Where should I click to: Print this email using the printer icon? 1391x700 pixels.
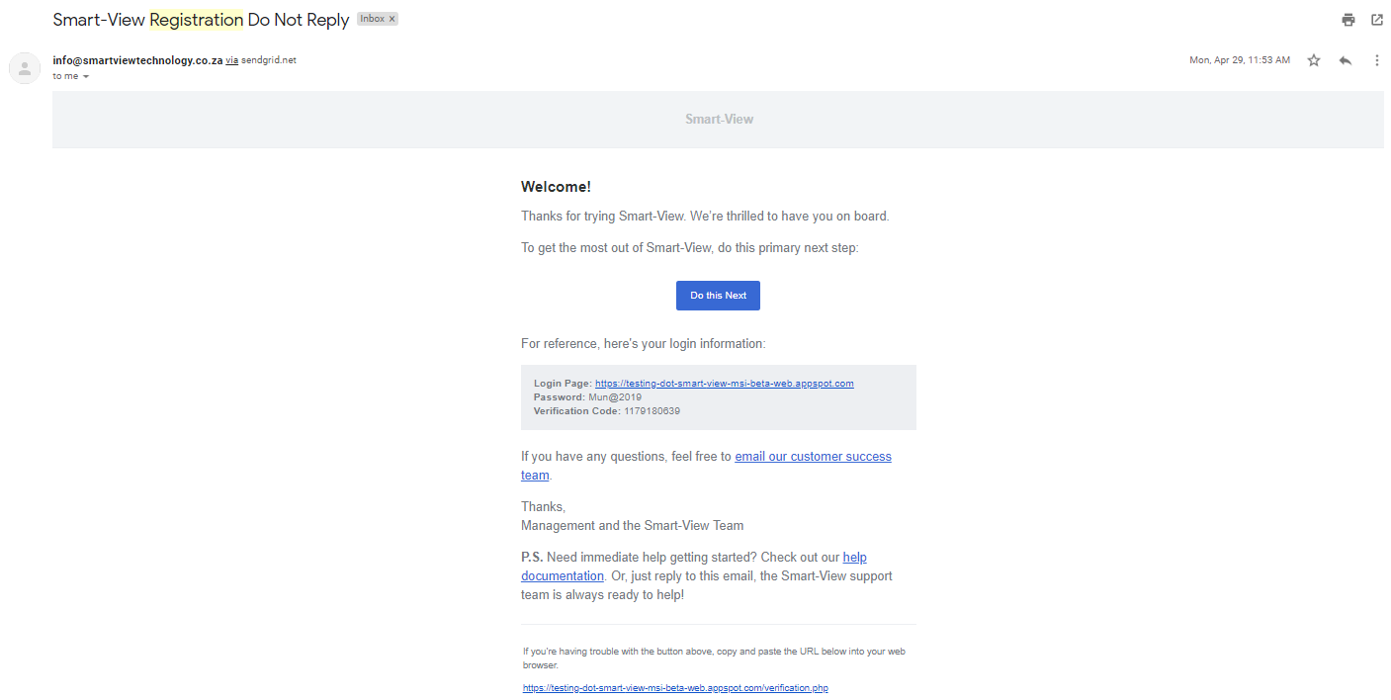tap(1348, 20)
